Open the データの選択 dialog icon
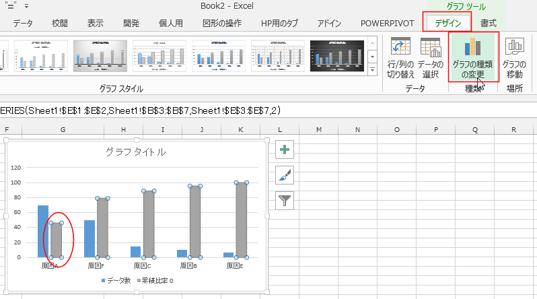 click(430, 48)
